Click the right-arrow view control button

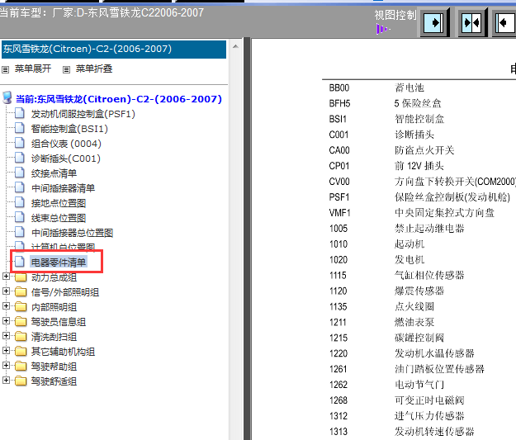click(x=434, y=23)
